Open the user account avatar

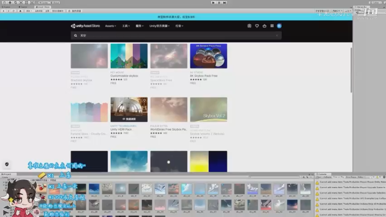pyautogui.click(x=279, y=26)
